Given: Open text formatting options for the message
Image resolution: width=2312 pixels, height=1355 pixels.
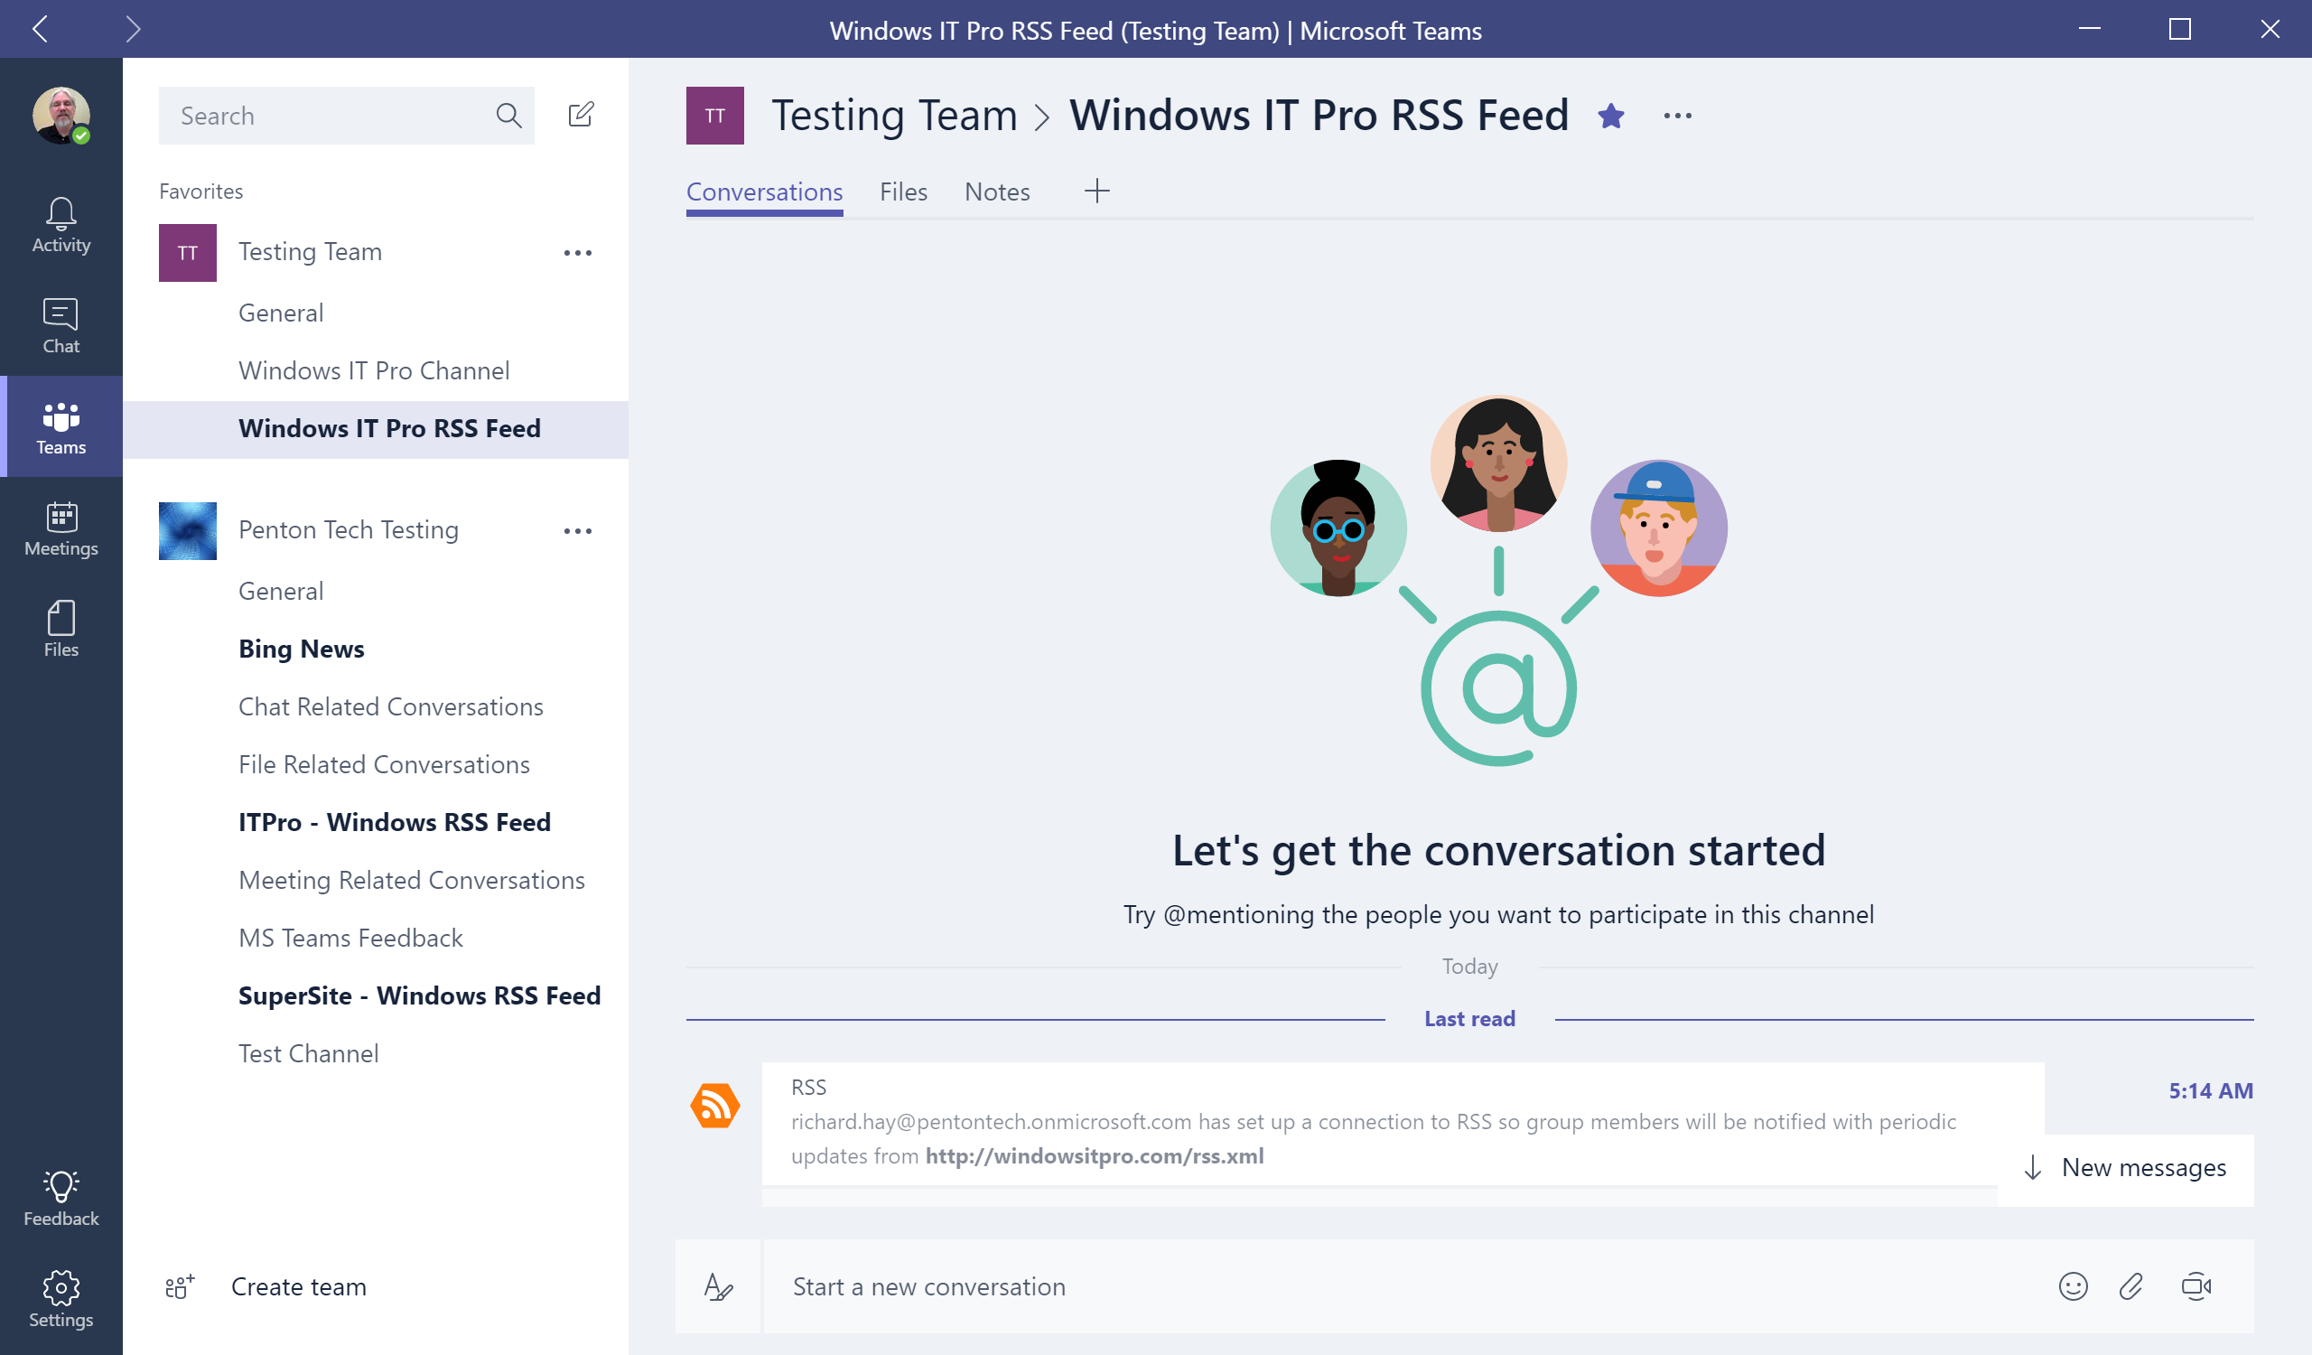Looking at the screenshot, I should [718, 1286].
